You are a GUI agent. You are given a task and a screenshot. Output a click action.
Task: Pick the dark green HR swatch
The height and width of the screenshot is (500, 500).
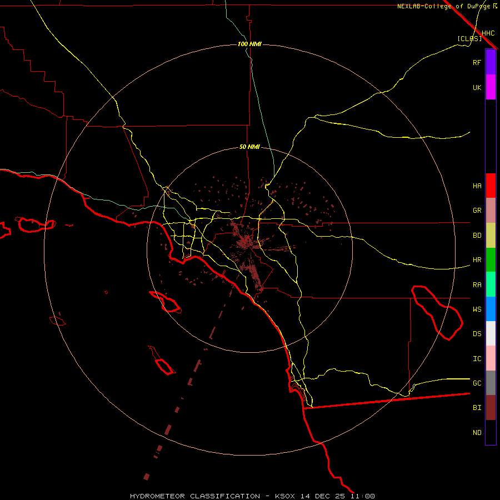(491, 259)
